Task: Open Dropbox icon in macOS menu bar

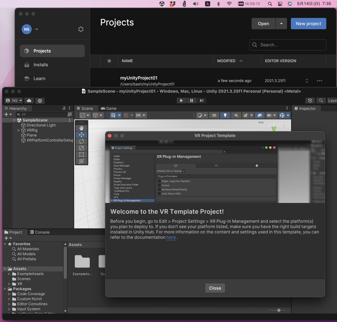Action: [x=172, y=4]
